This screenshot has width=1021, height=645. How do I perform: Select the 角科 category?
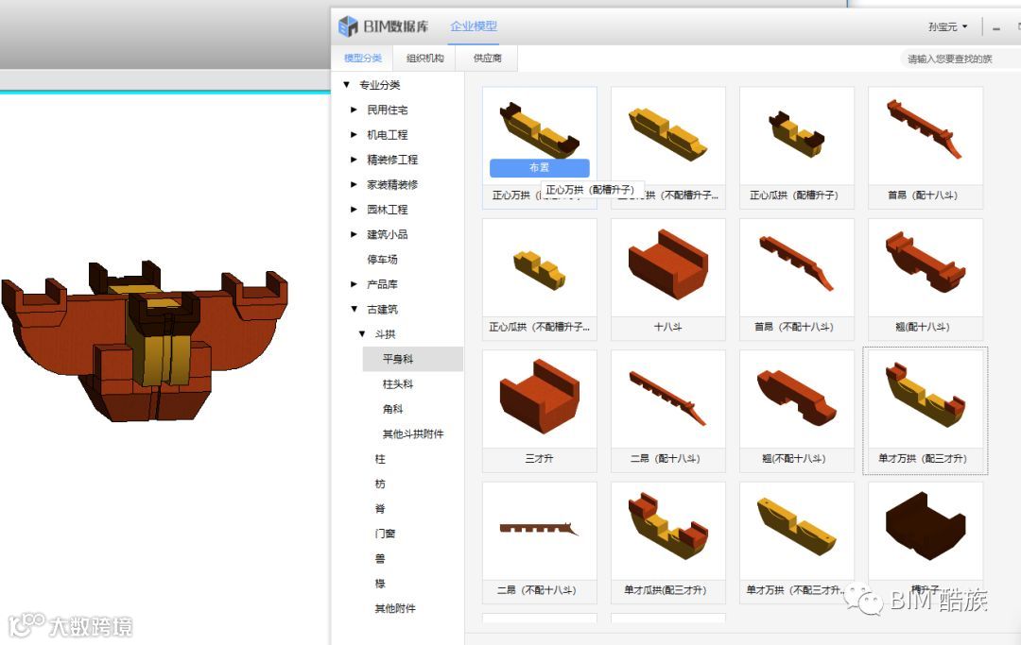[x=392, y=408]
